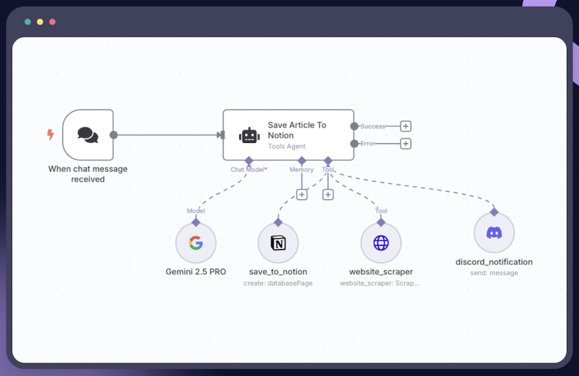Open the discord_notification node

click(494, 233)
